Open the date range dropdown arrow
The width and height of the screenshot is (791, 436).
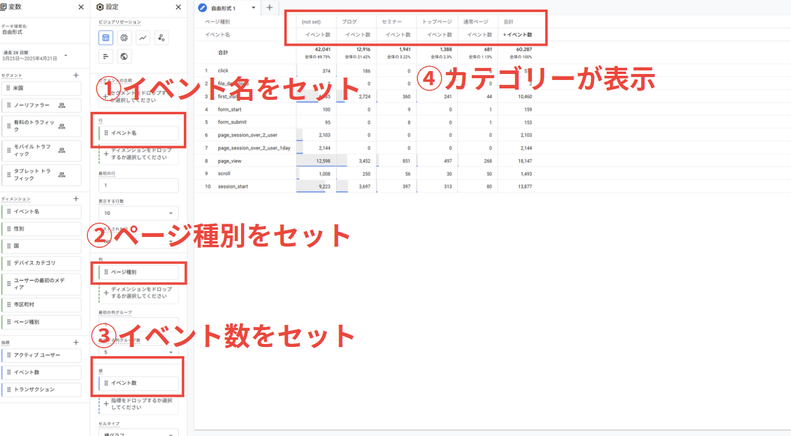point(65,56)
